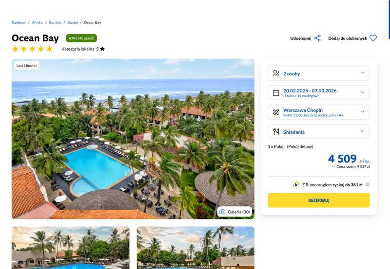Screen dimensions: 390x269
Task: Go to Gambia in the breadcrumb
Action: point(55,22)
